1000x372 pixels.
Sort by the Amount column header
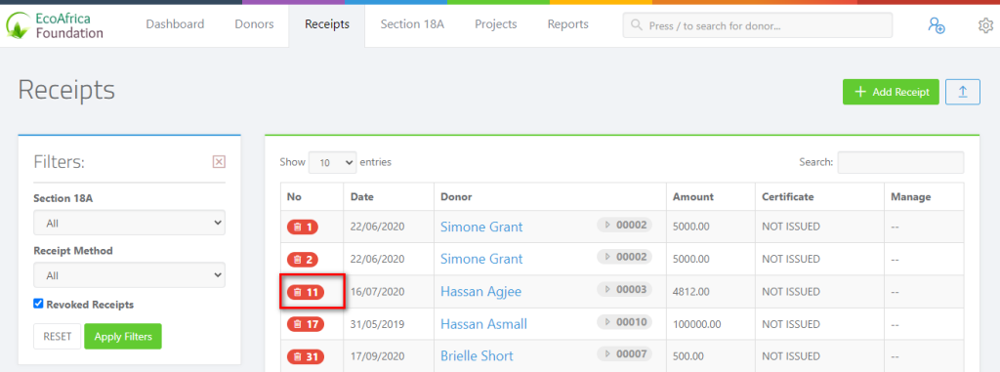pos(711,196)
